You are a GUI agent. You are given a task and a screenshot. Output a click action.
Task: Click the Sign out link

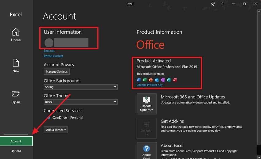tap(49, 50)
